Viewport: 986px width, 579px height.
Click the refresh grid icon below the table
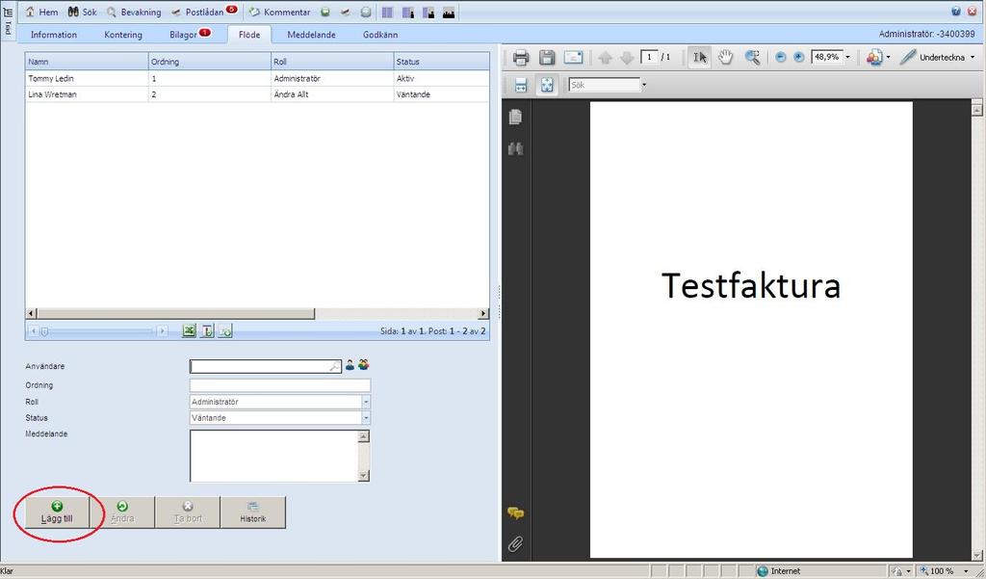click(225, 330)
